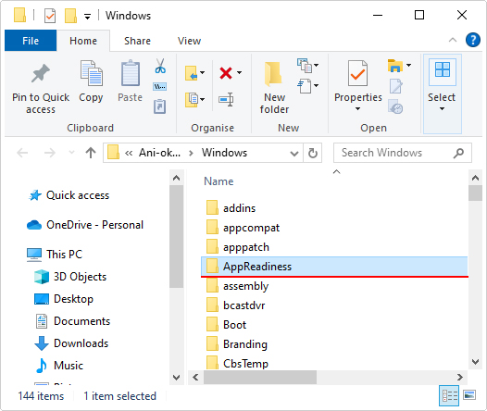Go up one folder level
The image size is (487, 411).
91,153
